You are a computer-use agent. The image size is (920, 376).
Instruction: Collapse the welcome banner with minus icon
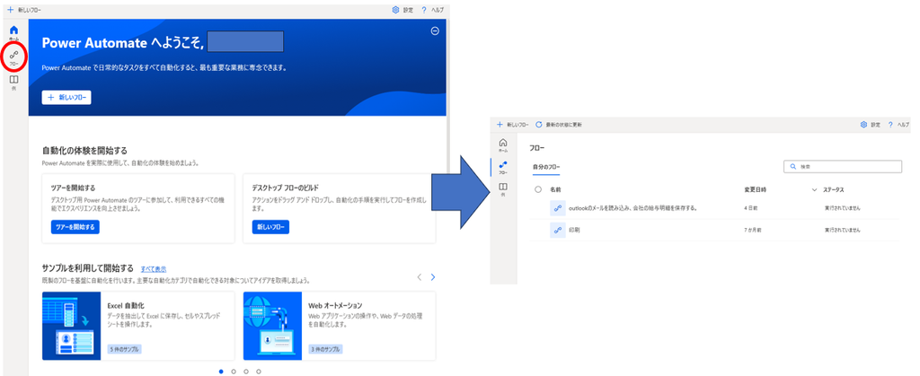(435, 31)
